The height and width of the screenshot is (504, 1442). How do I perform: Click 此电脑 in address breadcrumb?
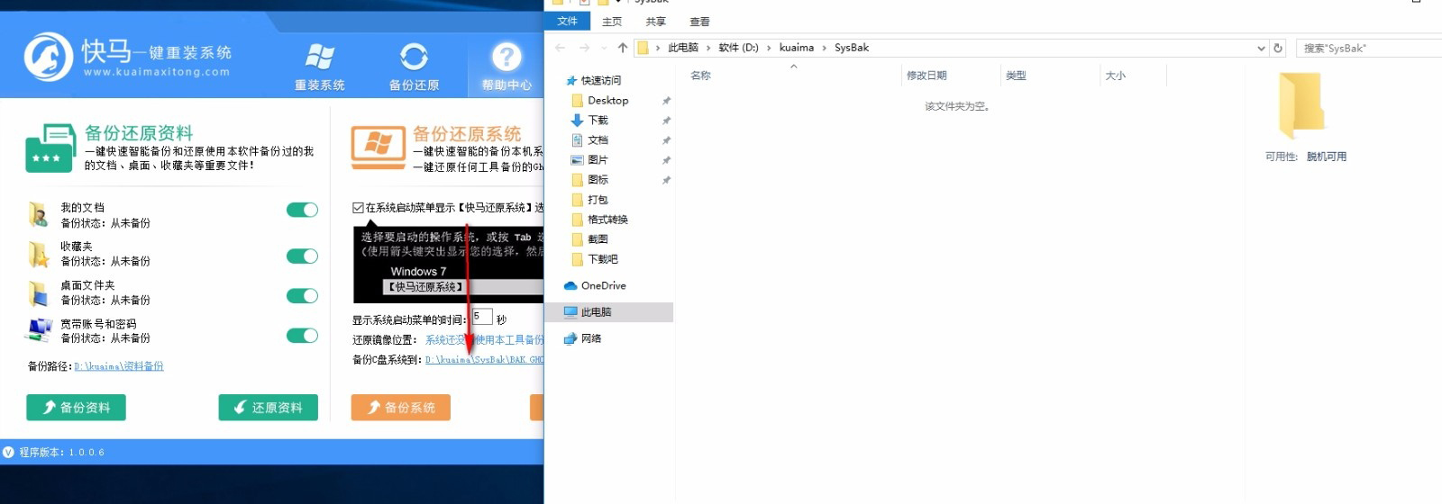click(x=683, y=48)
